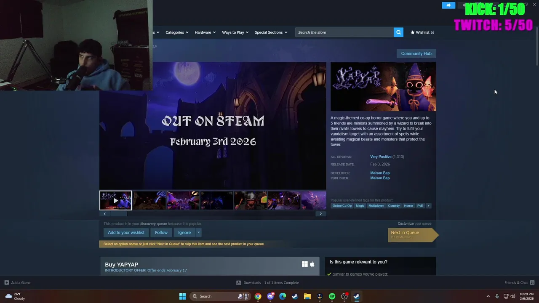Open the volume tray icon
The image size is (539, 303).
point(513,296)
